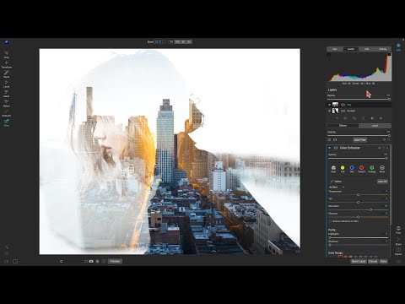Apply the Sky color preset
Viewport: 405px width, 304px height.
(x=352, y=168)
